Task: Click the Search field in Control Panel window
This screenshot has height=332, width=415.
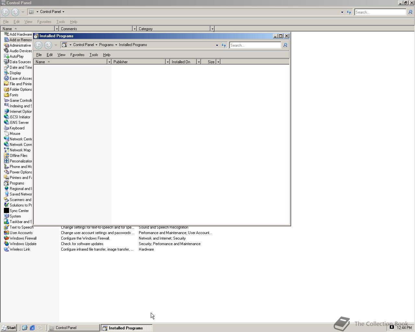Action: (380, 12)
